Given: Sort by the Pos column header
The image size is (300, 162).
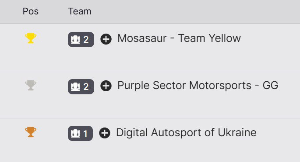Looking at the screenshot, I should [31, 11].
